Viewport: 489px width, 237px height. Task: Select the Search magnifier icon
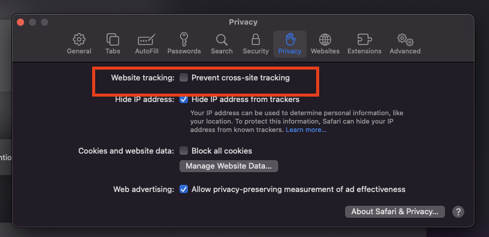click(x=222, y=40)
